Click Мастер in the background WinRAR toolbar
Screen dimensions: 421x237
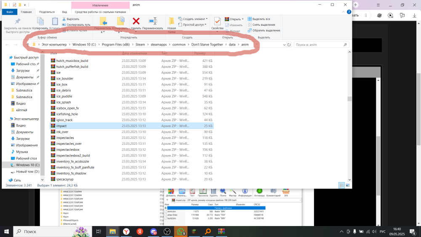(232, 192)
